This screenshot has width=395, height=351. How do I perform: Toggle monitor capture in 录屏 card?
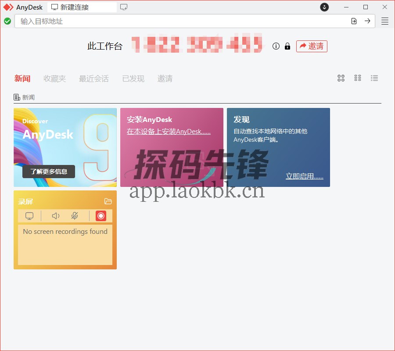[x=29, y=216]
